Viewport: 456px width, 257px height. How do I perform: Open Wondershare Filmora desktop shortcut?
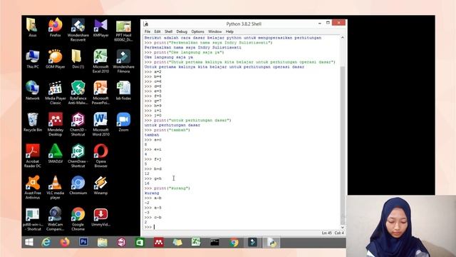click(123, 61)
